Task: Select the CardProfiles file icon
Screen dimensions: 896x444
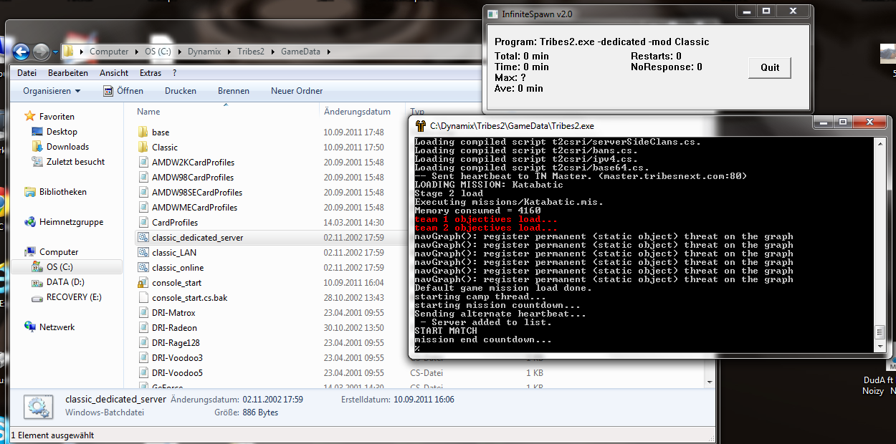Action: pyautogui.click(x=142, y=222)
